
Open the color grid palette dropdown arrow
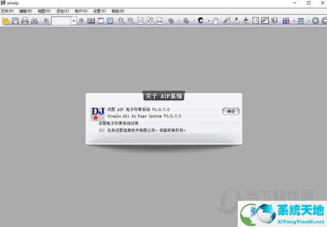(294, 21)
